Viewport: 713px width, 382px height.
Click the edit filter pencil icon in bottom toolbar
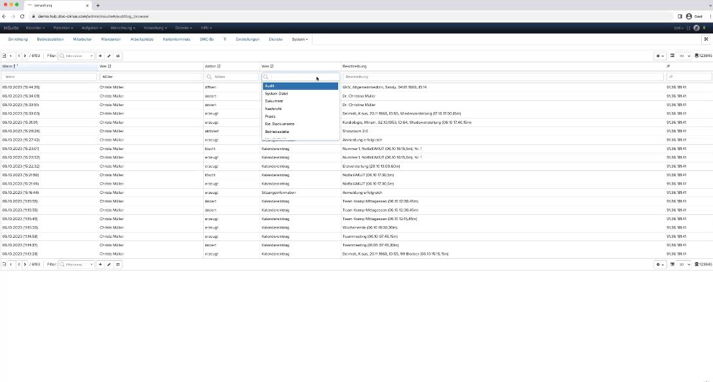coord(109,264)
